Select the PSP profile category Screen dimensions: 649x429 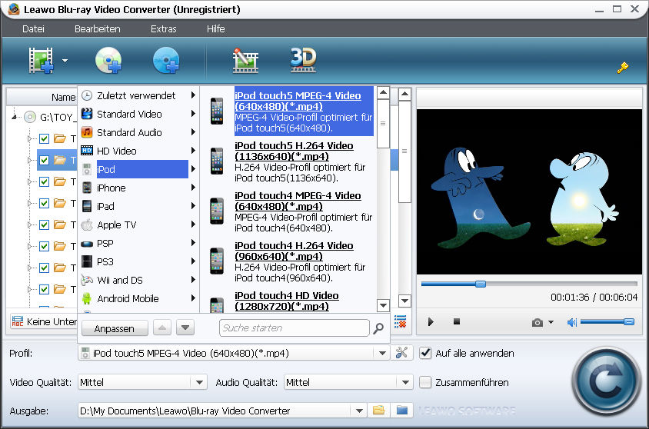tap(138, 243)
